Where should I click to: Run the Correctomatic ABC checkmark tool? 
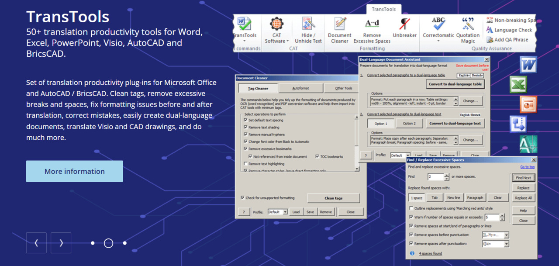click(x=438, y=28)
